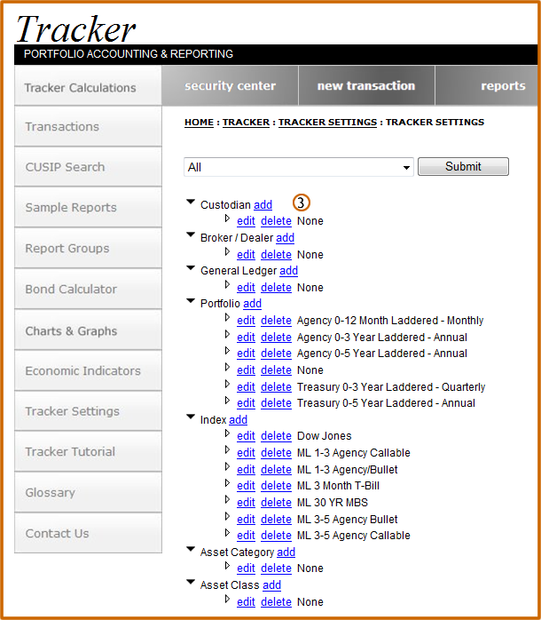Collapse the General Ledger section triangle
This screenshot has width=541, height=620.
tap(191, 267)
